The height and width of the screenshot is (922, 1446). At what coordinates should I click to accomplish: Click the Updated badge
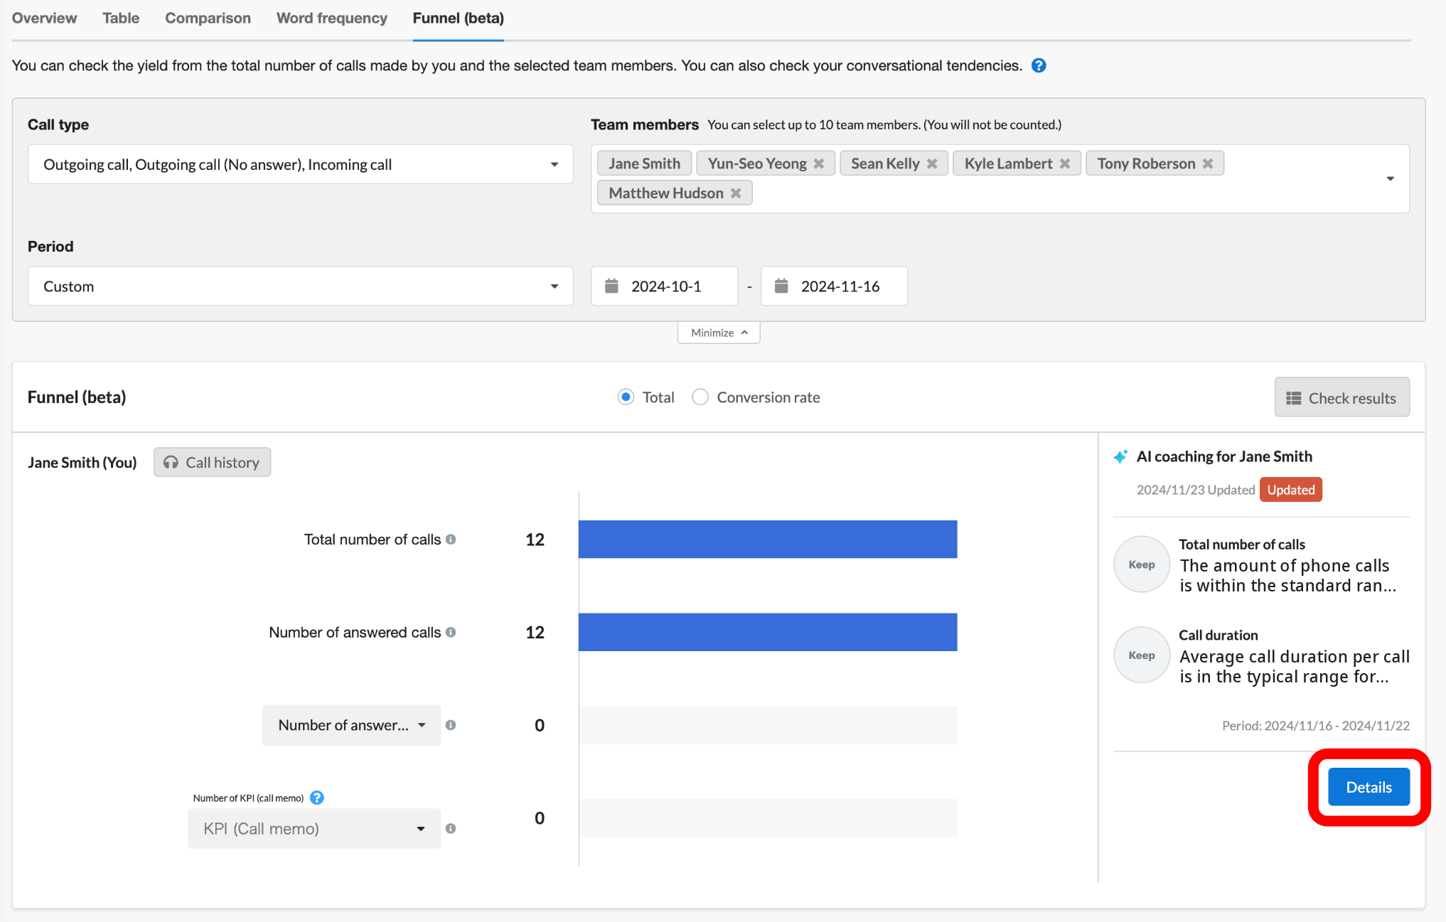click(1290, 490)
